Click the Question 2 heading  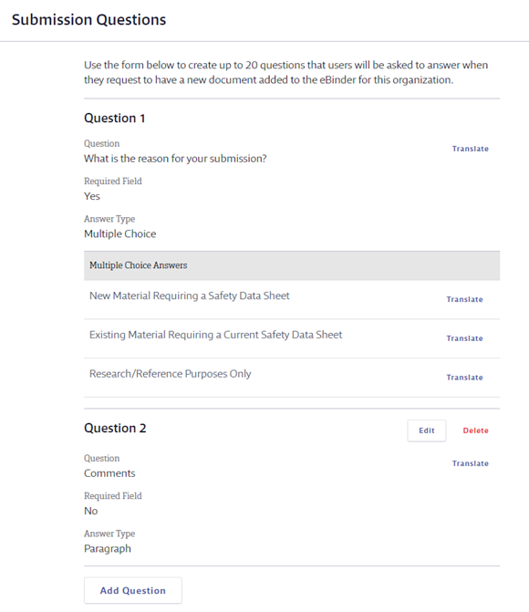click(115, 428)
